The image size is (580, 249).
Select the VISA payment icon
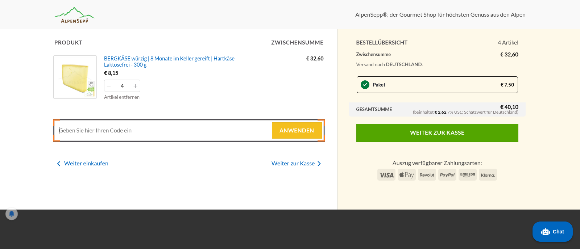tap(386, 175)
